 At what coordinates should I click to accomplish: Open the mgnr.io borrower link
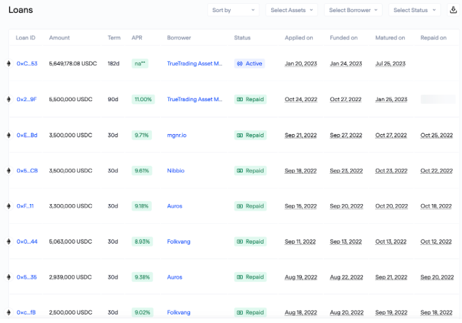(x=177, y=135)
